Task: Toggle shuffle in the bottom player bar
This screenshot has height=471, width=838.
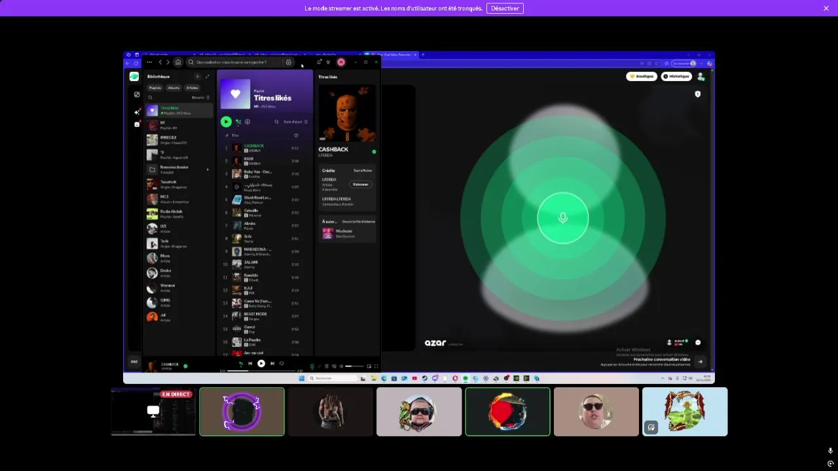Action: (241, 363)
